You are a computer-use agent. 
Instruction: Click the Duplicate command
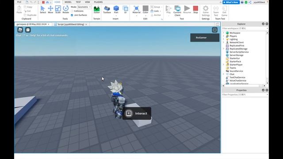pyautogui.click(x=30, y=15)
